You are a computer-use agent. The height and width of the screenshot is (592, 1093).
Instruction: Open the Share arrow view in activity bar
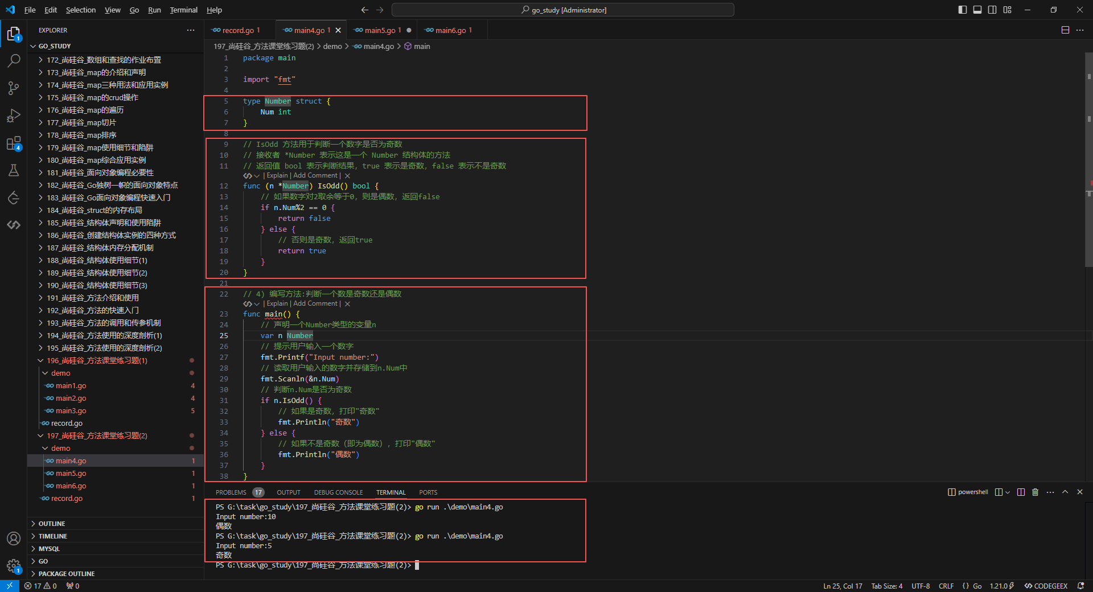[x=14, y=198]
